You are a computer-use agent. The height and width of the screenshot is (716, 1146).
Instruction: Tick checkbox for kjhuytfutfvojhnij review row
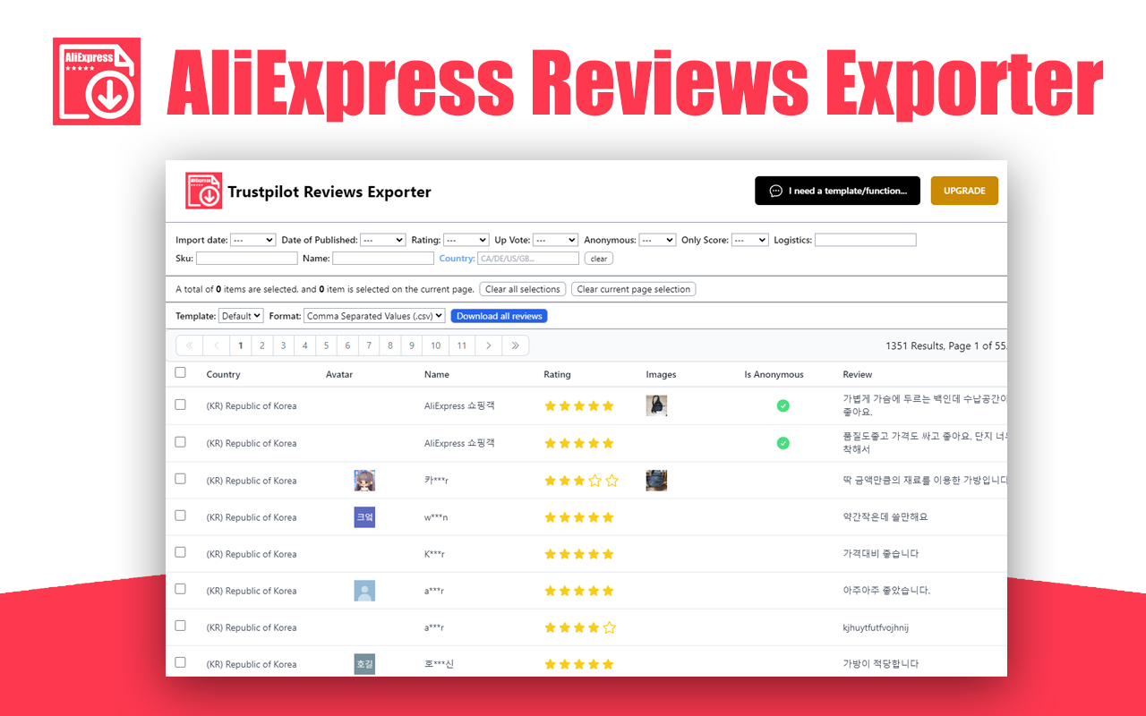point(180,626)
